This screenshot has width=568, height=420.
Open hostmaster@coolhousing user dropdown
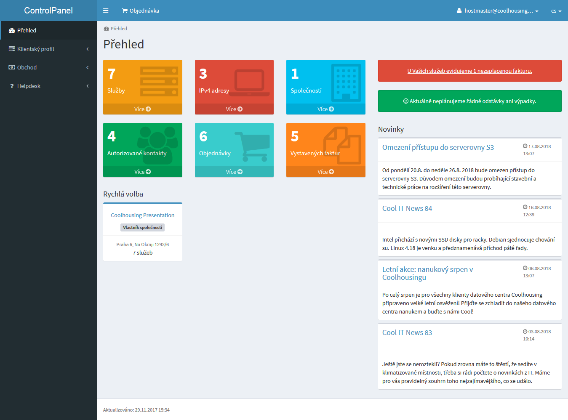pyautogui.click(x=497, y=11)
